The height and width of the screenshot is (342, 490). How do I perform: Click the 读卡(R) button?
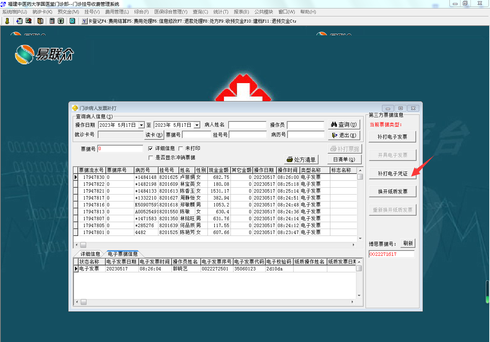coord(154,135)
